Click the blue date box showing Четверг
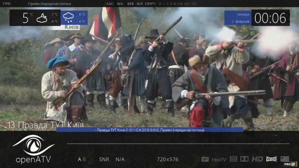The image size is (299, 168). coord(238,18)
